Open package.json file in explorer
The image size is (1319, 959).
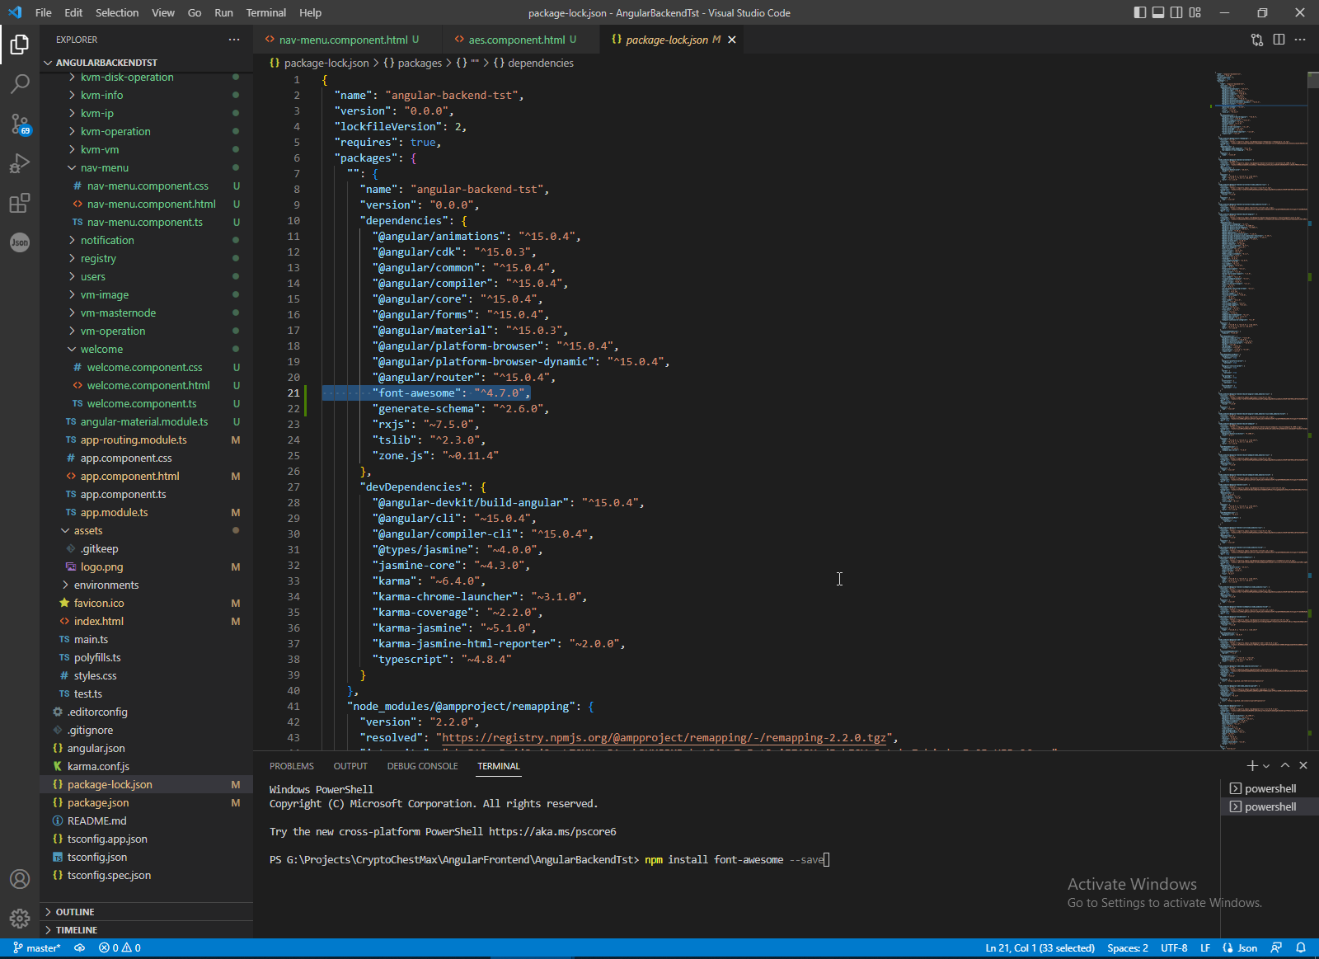coord(146,802)
